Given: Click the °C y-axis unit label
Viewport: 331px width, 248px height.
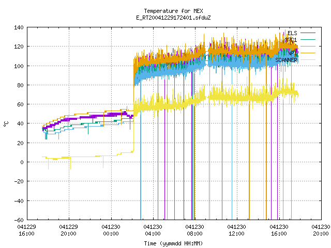Looking at the screenshot, I should pos(6,124).
